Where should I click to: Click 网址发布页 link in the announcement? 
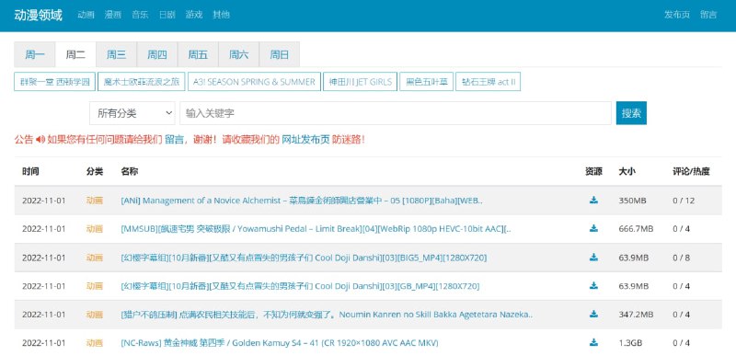(x=305, y=139)
